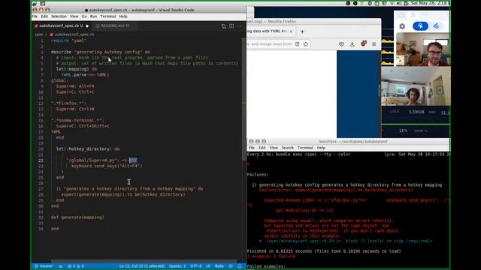
Task: Click the lower participant video thumbnail
Action: [x=416, y=87]
